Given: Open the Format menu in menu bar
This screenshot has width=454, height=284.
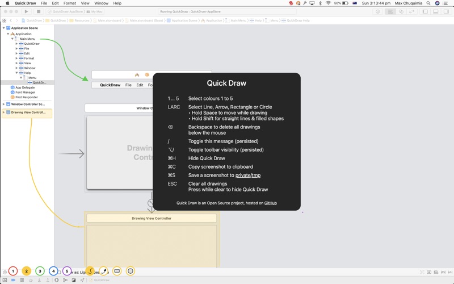Looking at the screenshot, I should point(69,3).
